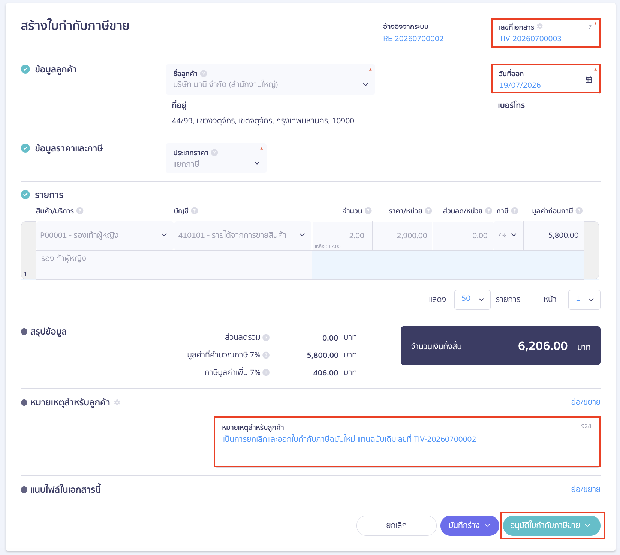Viewport: 620px width, 555px height.
Task: Expand the บันทึกร่าง save draft options arrow
Action: tap(487, 525)
